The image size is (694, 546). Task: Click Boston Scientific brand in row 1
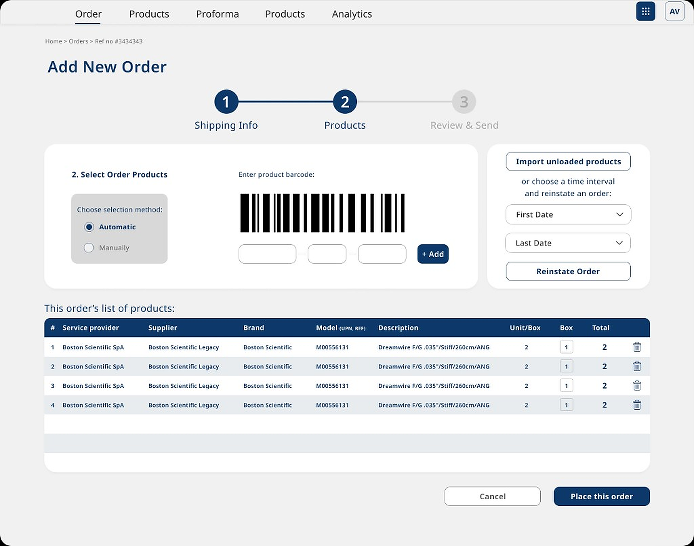(267, 347)
